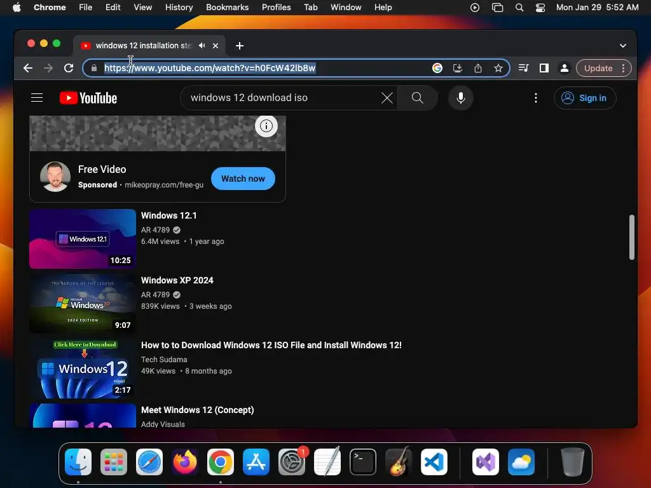Screen dimensions: 651x488
Task: Expand the tab search chevron
Action: (x=623, y=46)
